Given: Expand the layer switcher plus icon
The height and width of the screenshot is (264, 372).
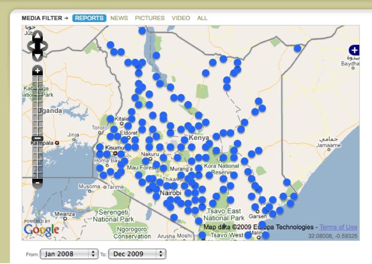Looking at the screenshot, I should pos(354,50).
